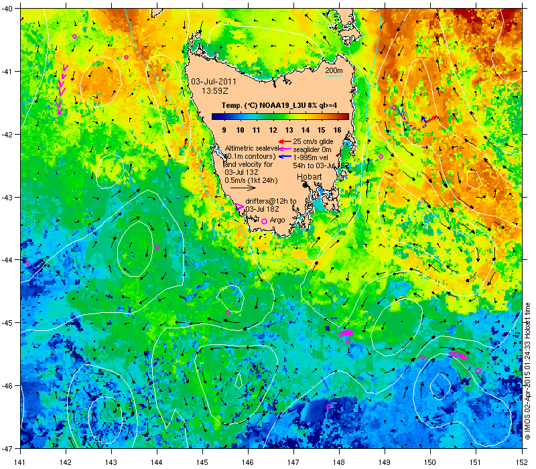Click the 'Temp. (°C) NOAA19_L3U 8% ql>=4' title
The width and height of the screenshot is (536, 469).
pyautogui.click(x=279, y=105)
